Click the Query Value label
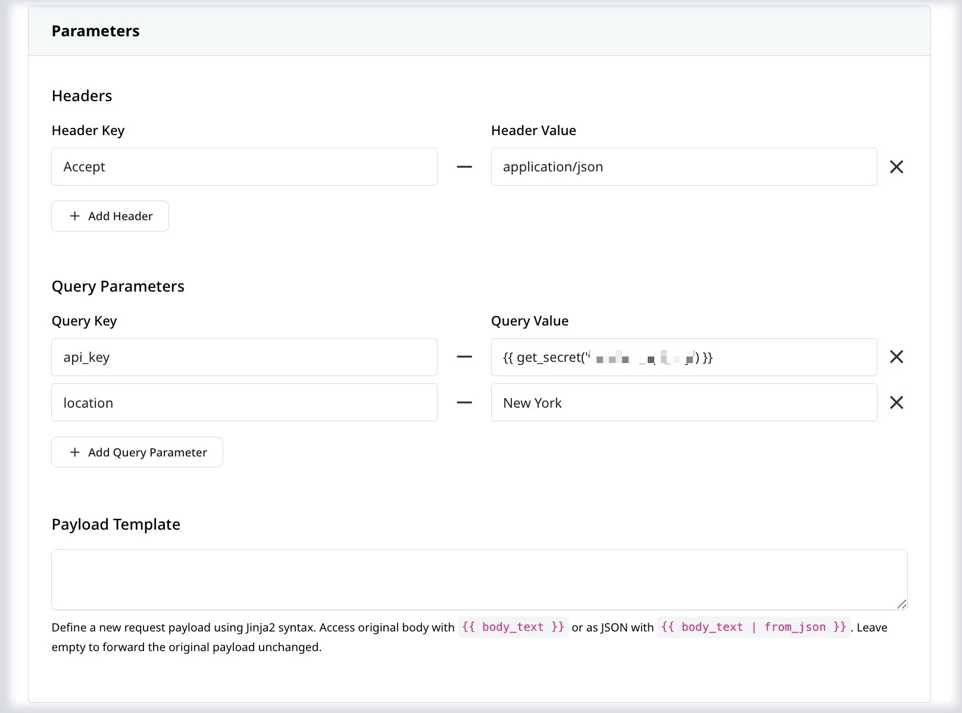This screenshot has height=713, width=962. [529, 321]
